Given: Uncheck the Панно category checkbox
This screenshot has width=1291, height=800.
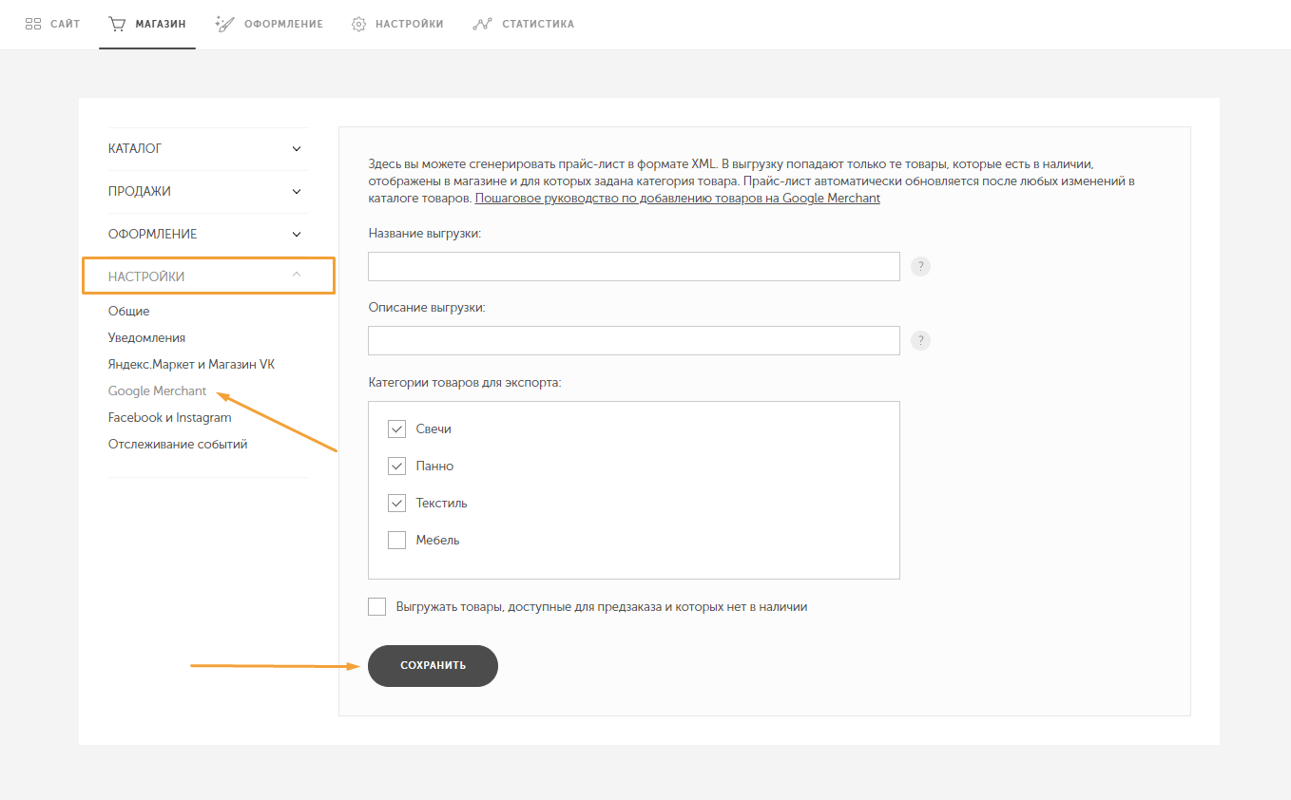Looking at the screenshot, I should [396, 467].
